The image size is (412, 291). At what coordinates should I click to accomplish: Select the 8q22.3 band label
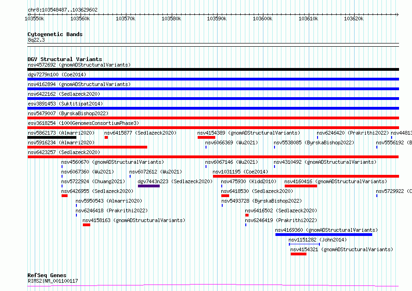36,40
